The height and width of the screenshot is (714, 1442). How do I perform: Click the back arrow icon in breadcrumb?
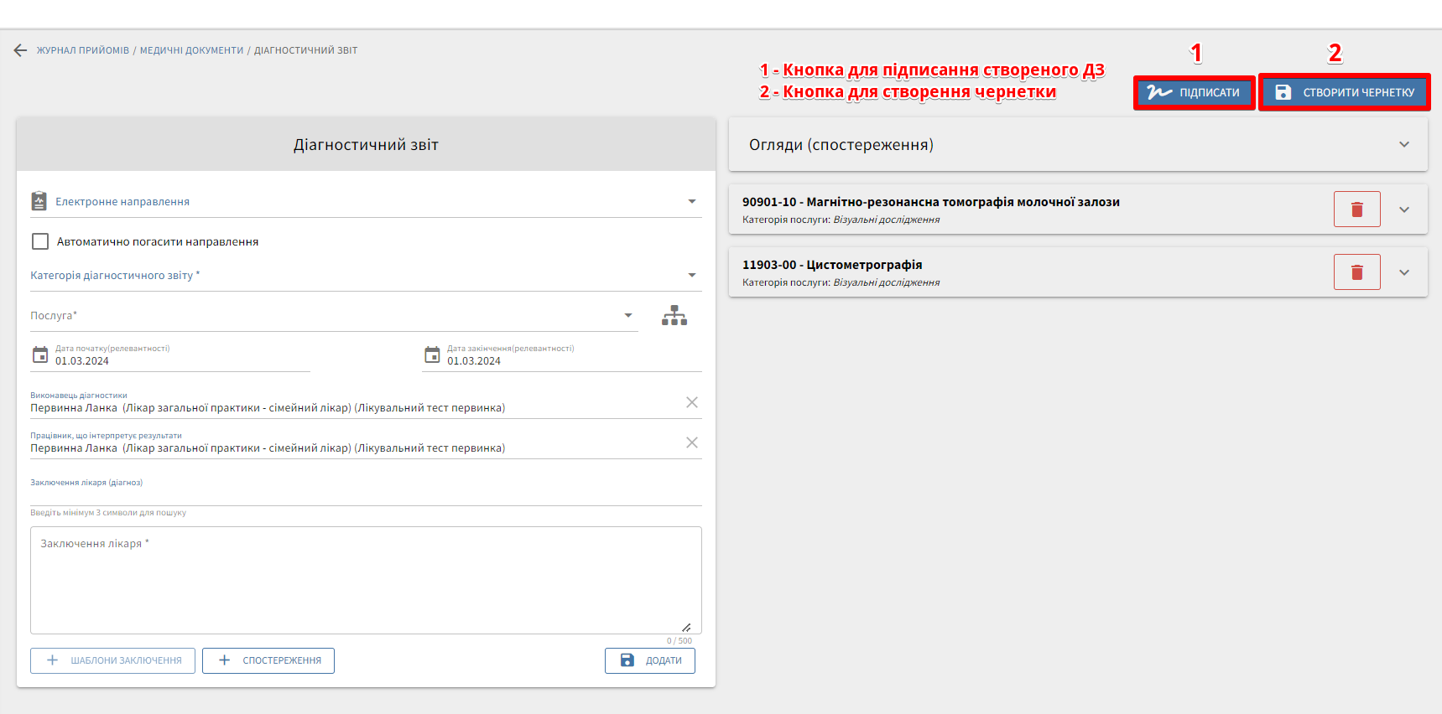coord(20,50)
